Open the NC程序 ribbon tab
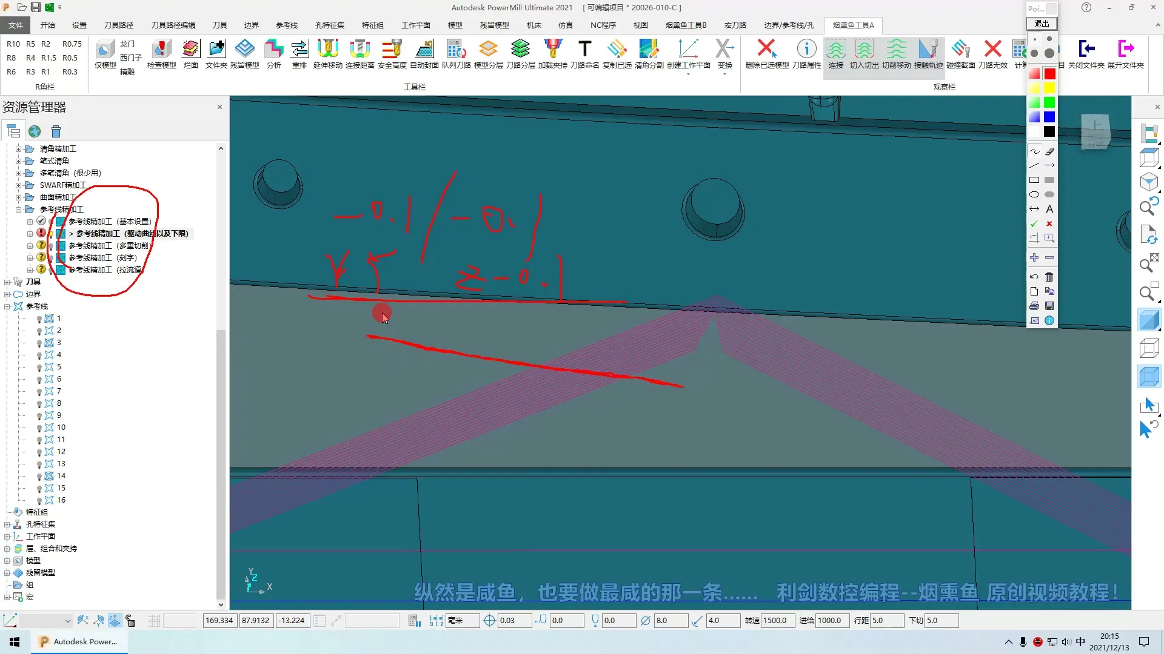This screenshot has height=654, width=1164. (x=603, y=25)
